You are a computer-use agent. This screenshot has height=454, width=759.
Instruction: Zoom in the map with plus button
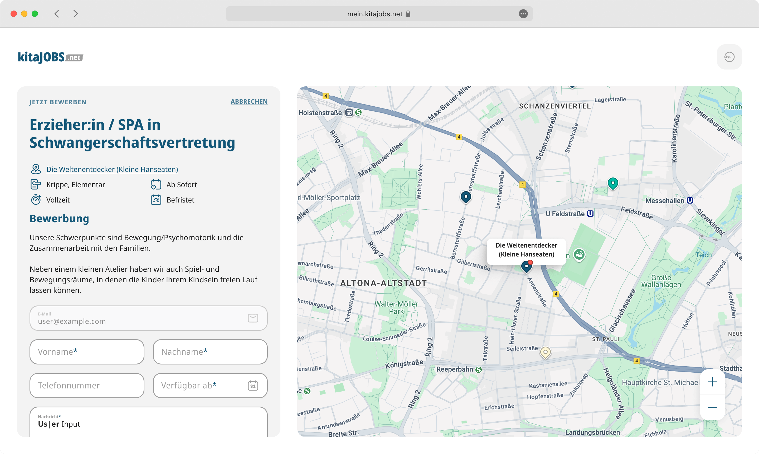coord(712,382)
